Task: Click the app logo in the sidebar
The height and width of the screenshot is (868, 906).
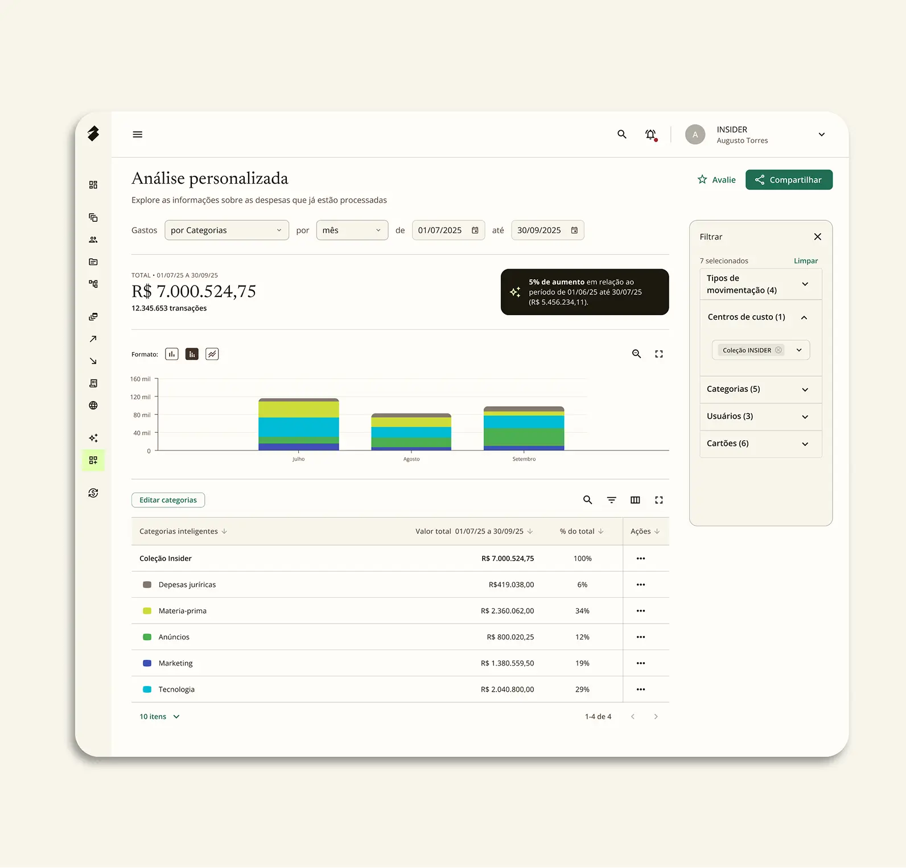Action: 93,134
